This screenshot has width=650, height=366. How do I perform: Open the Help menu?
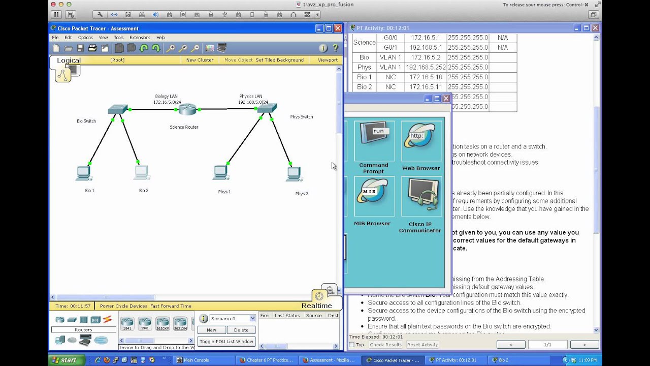point(160,38)
